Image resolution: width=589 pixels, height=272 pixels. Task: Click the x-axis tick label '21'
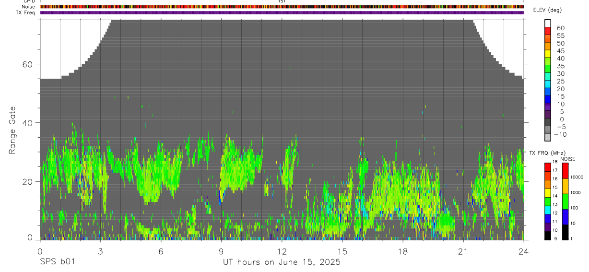coord(463,251)
